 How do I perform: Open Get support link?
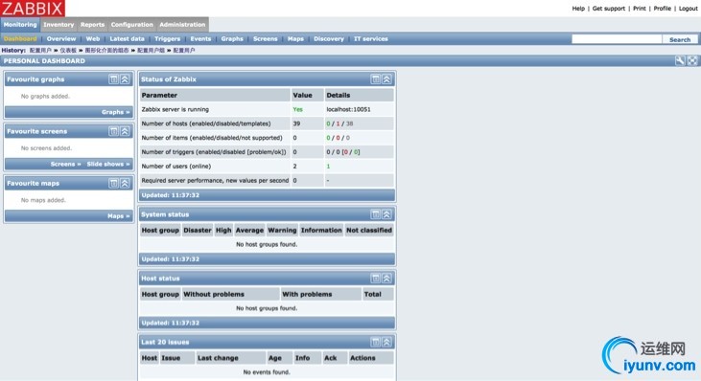coord(608,8)
